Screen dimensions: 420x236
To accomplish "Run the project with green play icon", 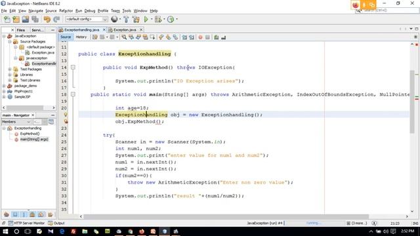I will (146, 19).
